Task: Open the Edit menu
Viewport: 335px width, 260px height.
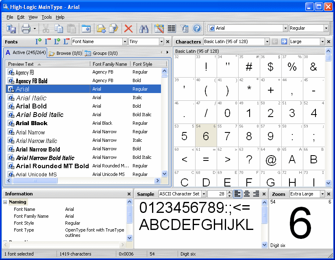Action: [21, 17]
